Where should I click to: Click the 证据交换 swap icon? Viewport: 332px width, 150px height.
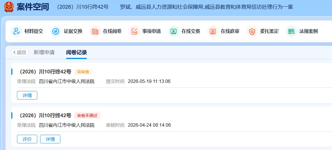pos(56,31)
